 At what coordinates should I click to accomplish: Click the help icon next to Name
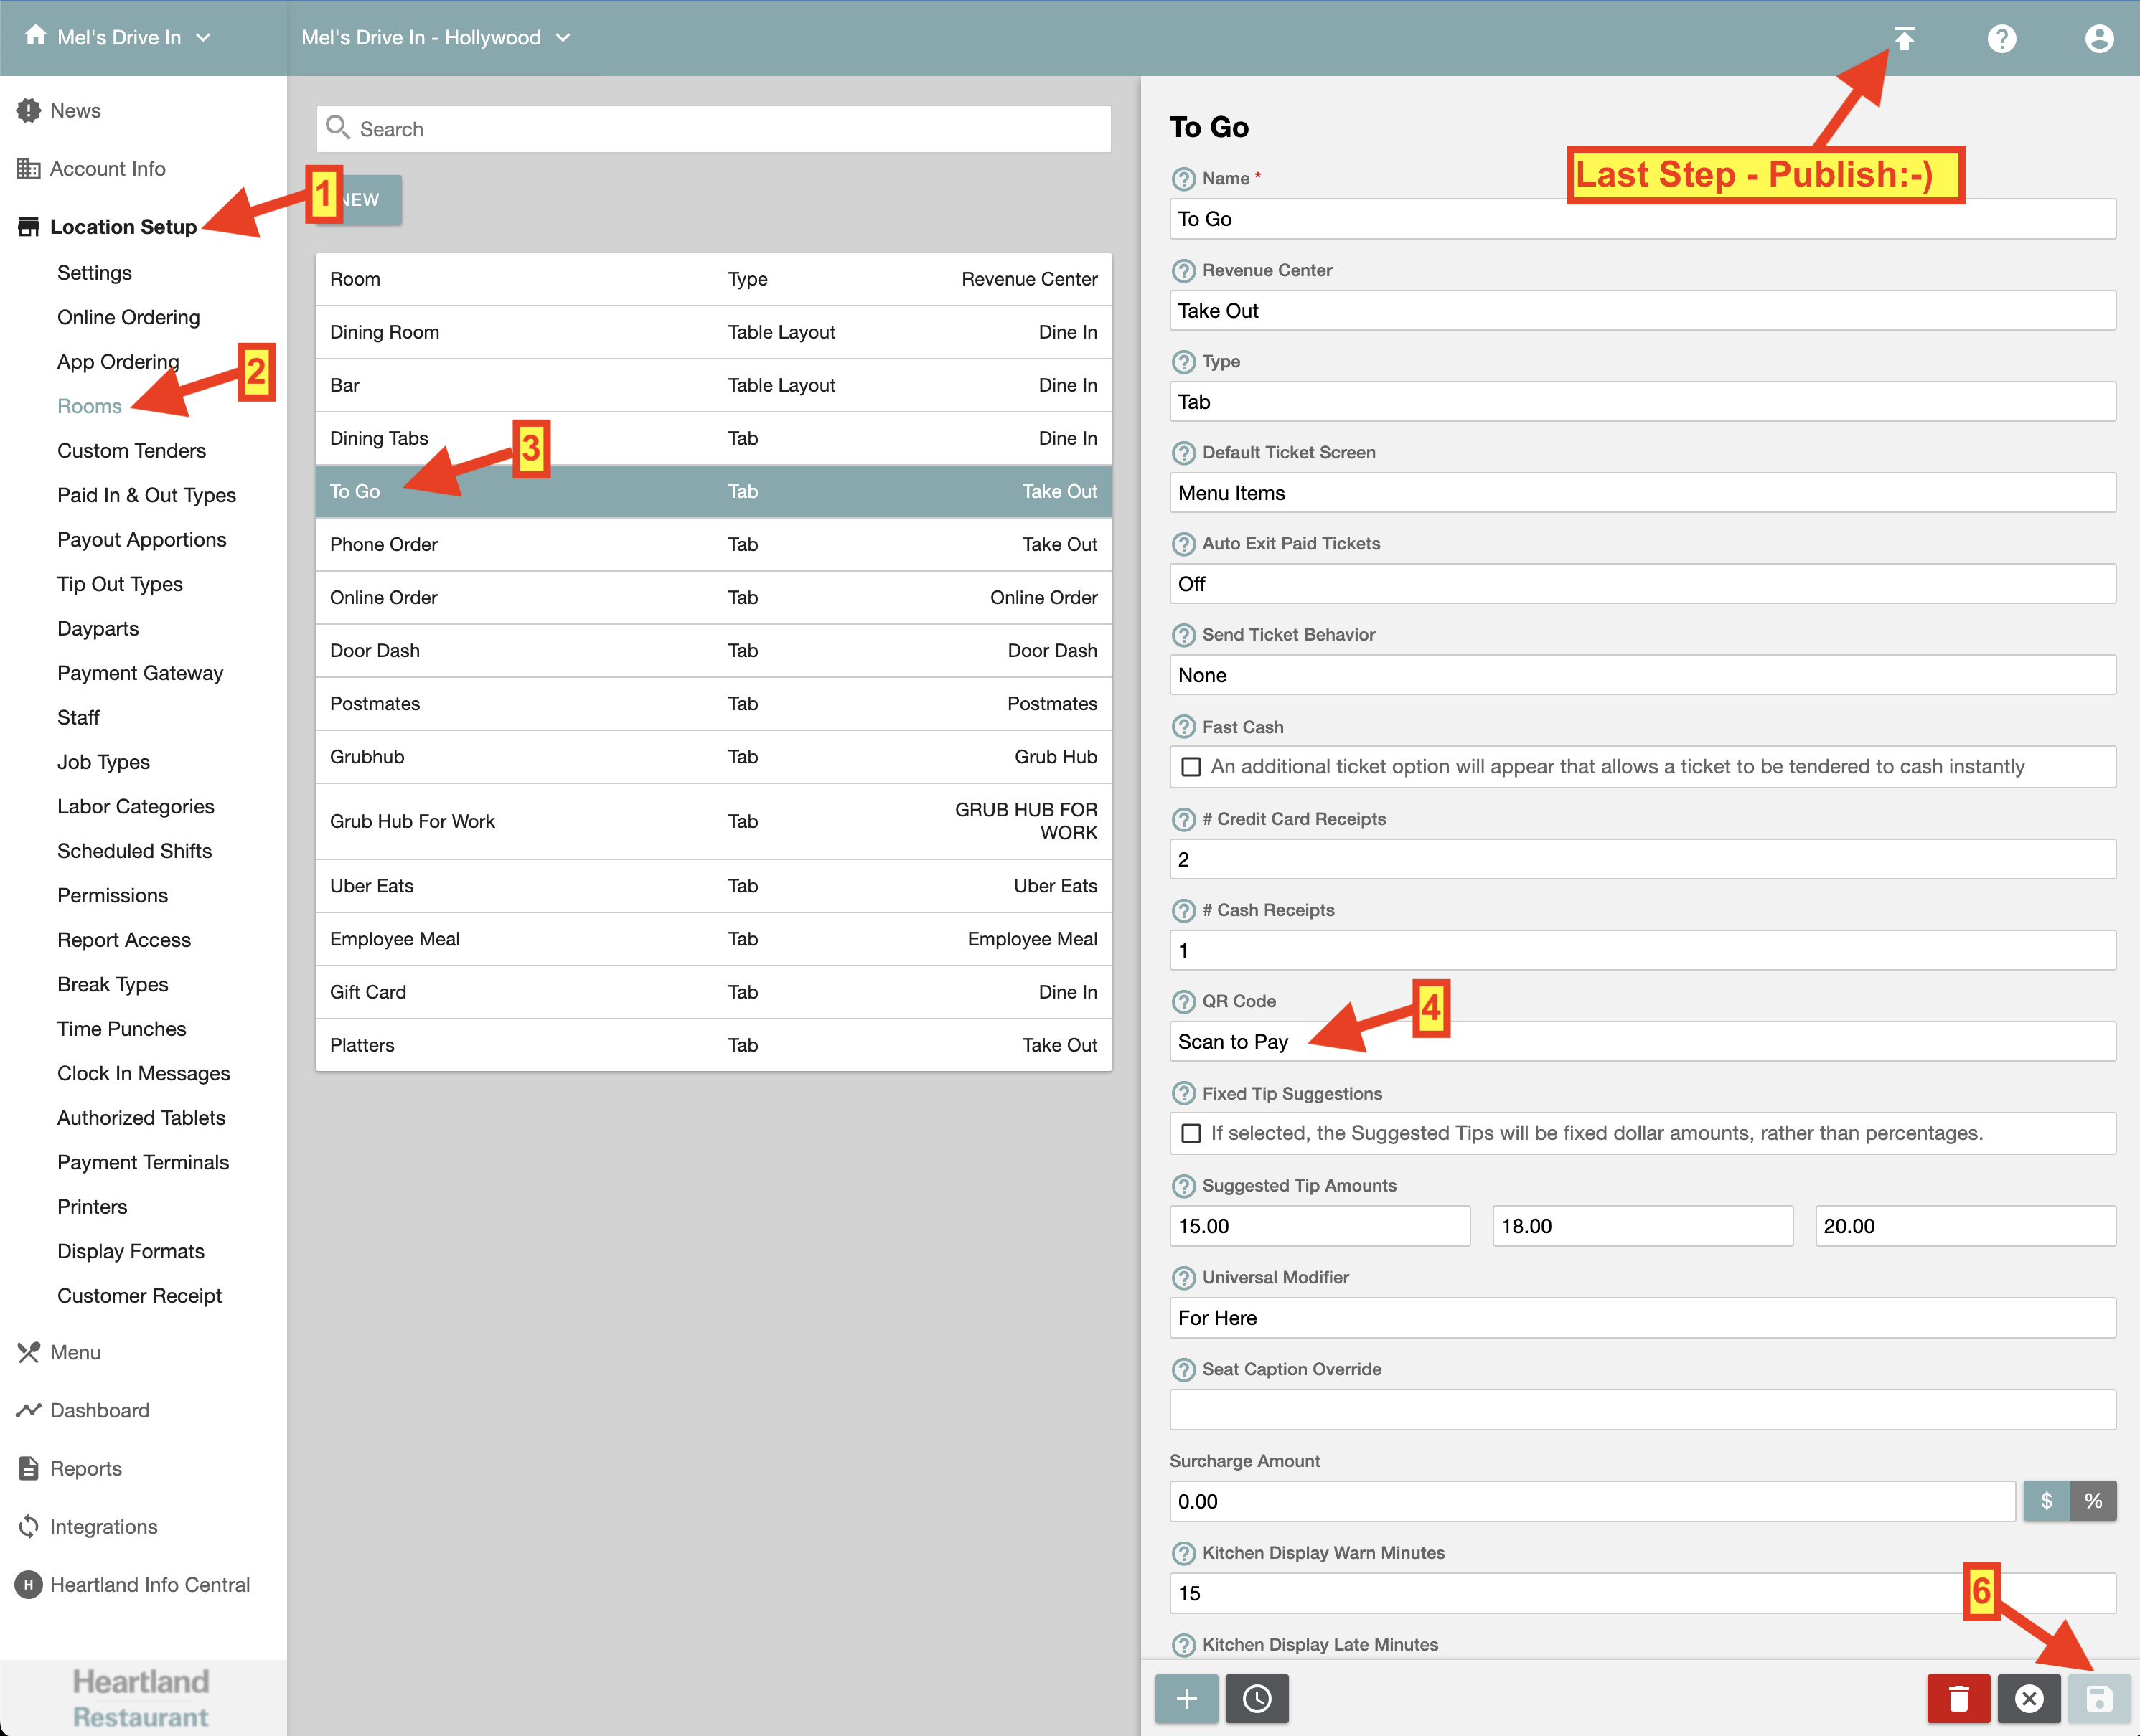1183,179
